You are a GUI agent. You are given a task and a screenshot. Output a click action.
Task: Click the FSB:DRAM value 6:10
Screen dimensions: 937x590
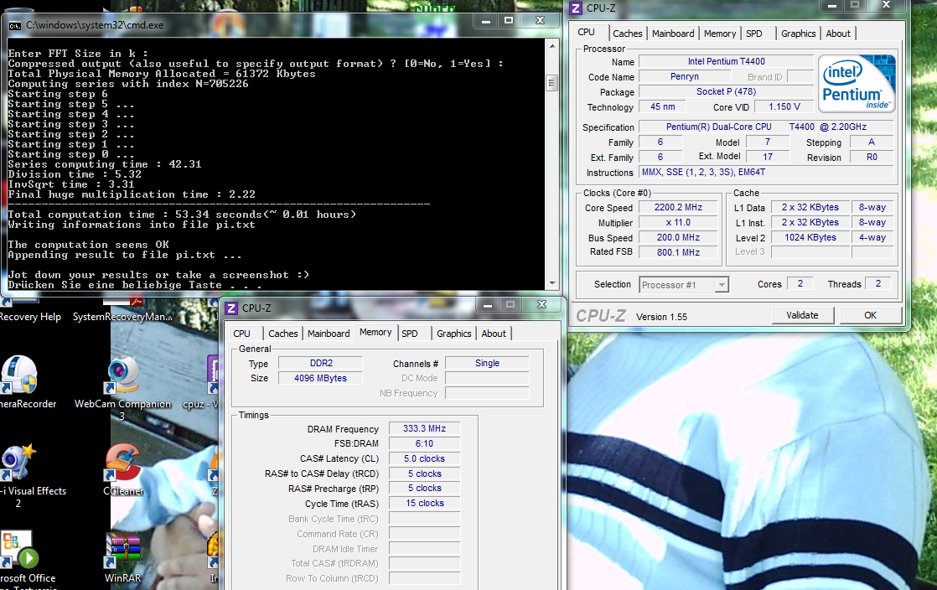(424, 443)
